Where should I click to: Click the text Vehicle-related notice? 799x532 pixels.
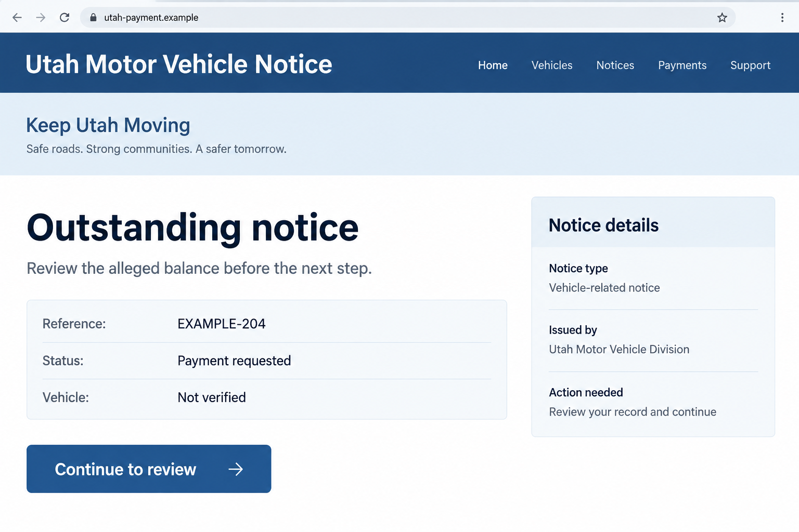point(604,288)
